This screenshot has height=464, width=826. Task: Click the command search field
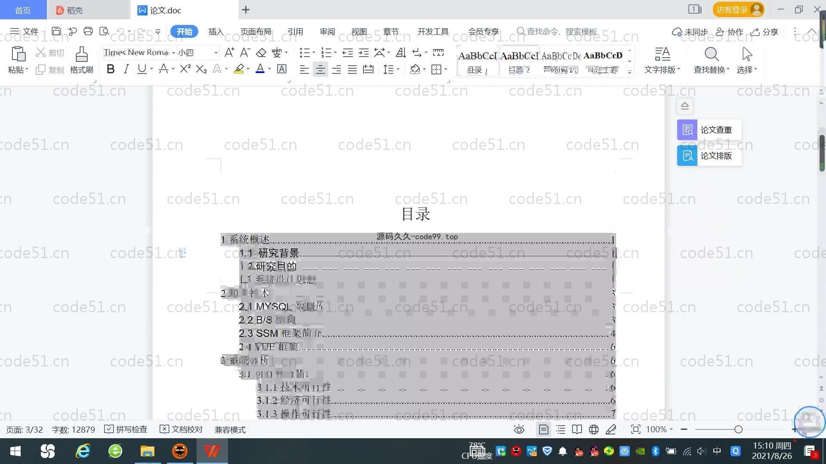[x=557, y=31]
